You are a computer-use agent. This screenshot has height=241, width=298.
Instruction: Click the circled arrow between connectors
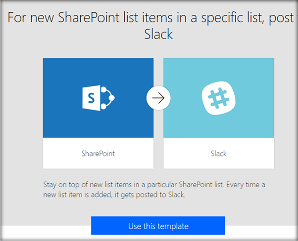tap(158, 98)
